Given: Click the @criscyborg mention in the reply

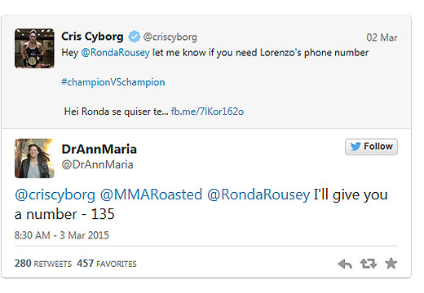Looking at the screenshot, I should [55, 195].
